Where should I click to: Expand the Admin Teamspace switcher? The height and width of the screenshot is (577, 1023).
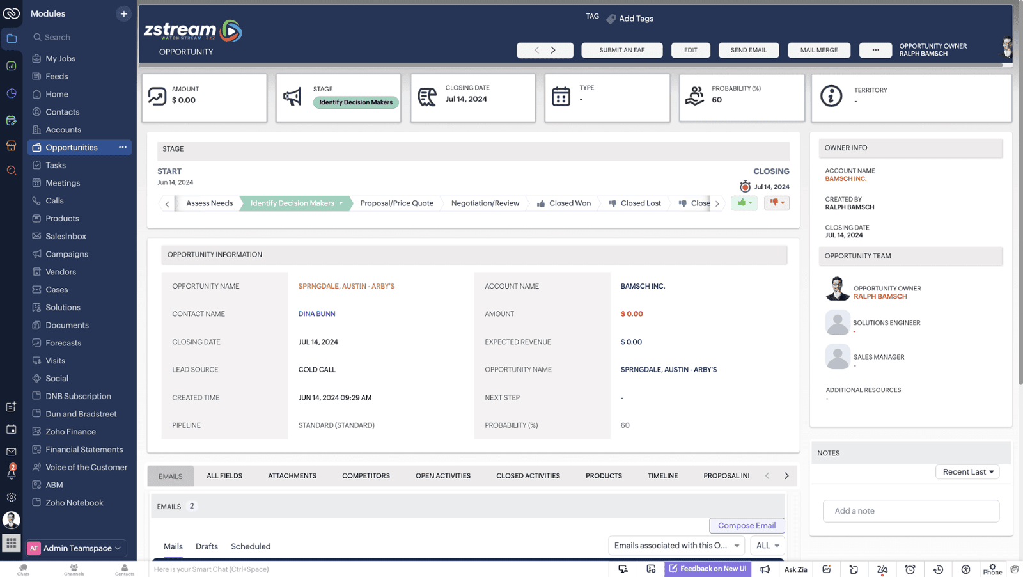(x=77, y=548)
